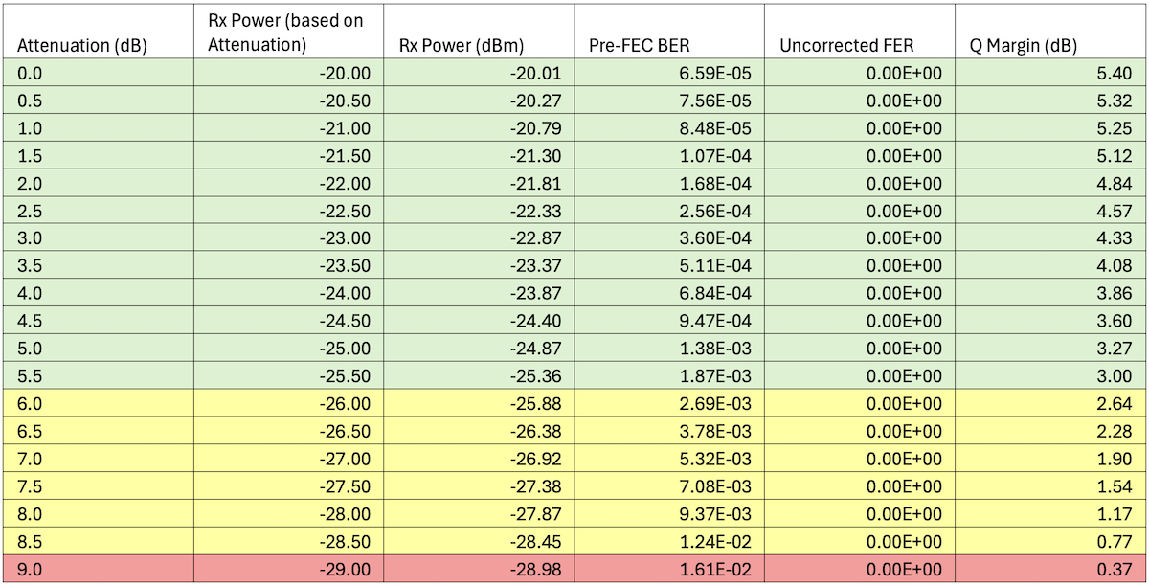Image resolution: width=1149 pixels, height=586 pixels.
Task: Select Rx Power value -25.36
Action: click(x=480, y=375)
